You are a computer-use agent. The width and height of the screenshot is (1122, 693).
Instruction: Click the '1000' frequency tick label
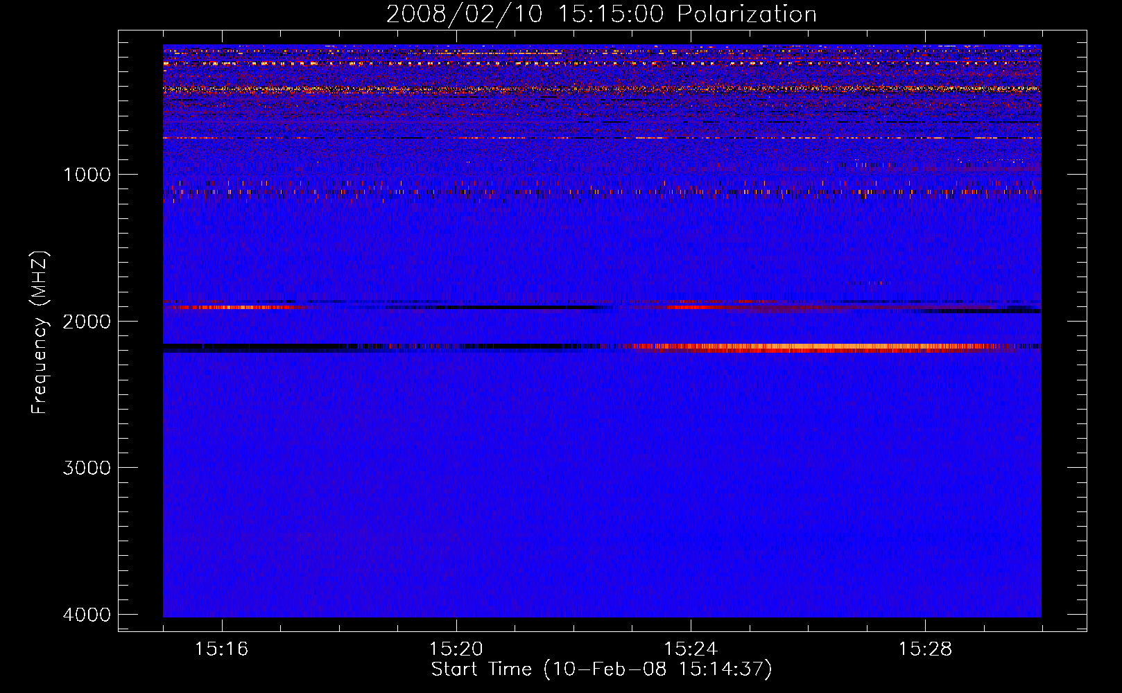point(87,174)
